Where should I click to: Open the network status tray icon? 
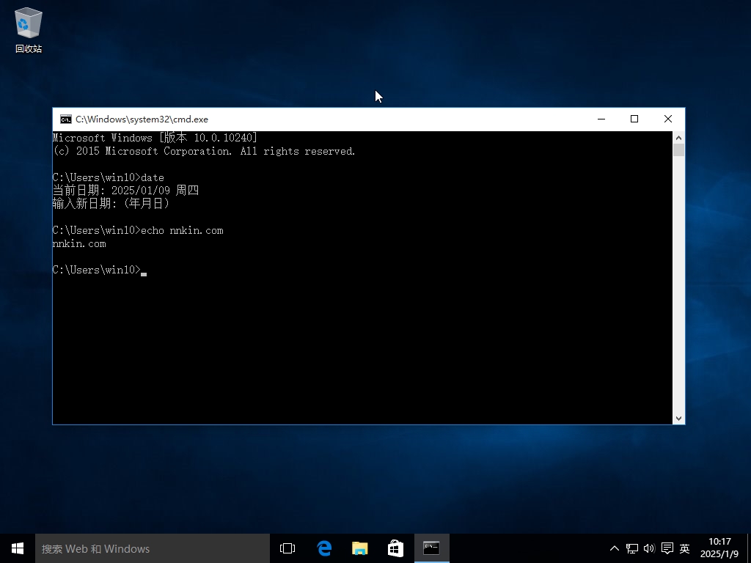pos(631,548)
